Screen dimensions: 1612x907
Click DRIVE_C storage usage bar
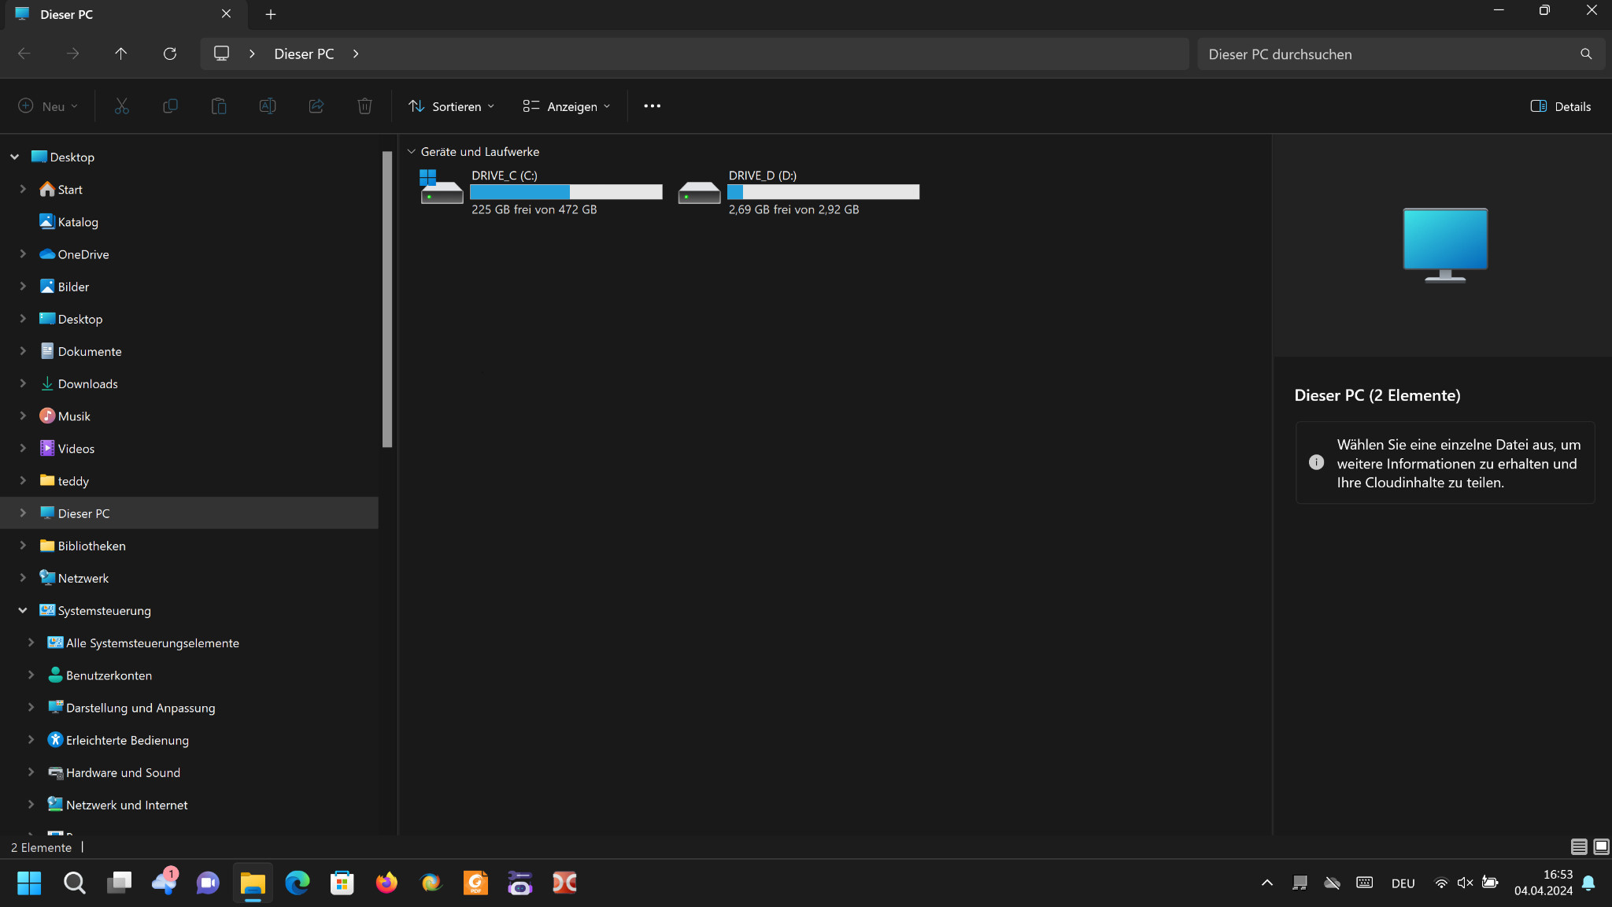566,192
